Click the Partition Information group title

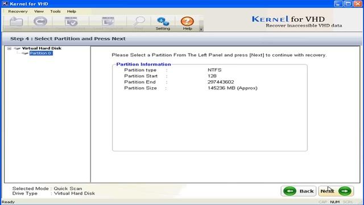143,64
